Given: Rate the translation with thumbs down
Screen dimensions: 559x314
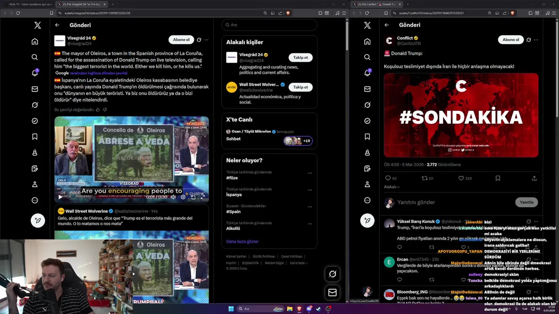Looking at the screenshot, I should [x=104, y=110].
